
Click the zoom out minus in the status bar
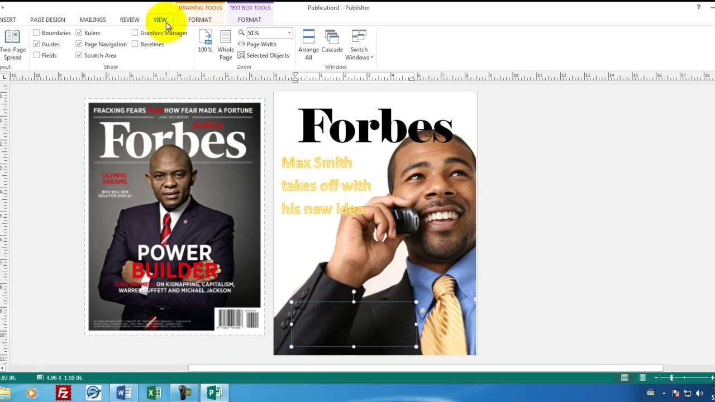pos(657,378)
